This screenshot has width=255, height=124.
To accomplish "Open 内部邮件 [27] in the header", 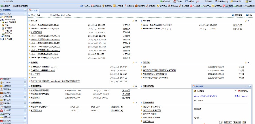I will 192,1.
